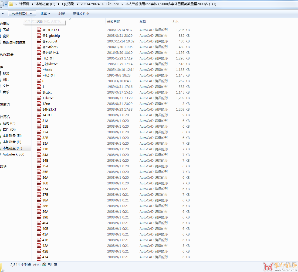The height and width of the screenshot is (272, 298).
Task: Open the 下载 favorites folder
Action: pos(6,30)
